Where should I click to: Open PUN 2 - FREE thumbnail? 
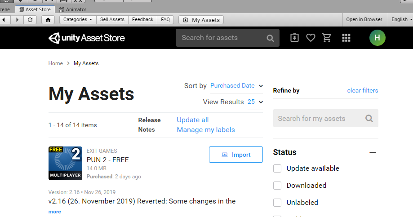click(65, 163)
